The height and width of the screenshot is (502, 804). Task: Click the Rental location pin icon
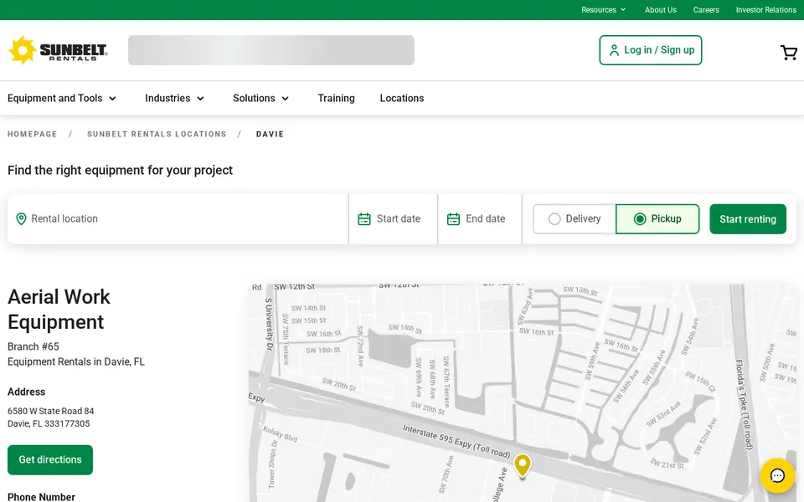pyautogui.click(x=21, y=219)
